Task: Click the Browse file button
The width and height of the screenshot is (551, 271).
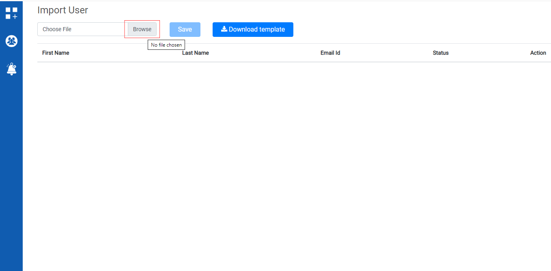Action: [x=142, y=29]
